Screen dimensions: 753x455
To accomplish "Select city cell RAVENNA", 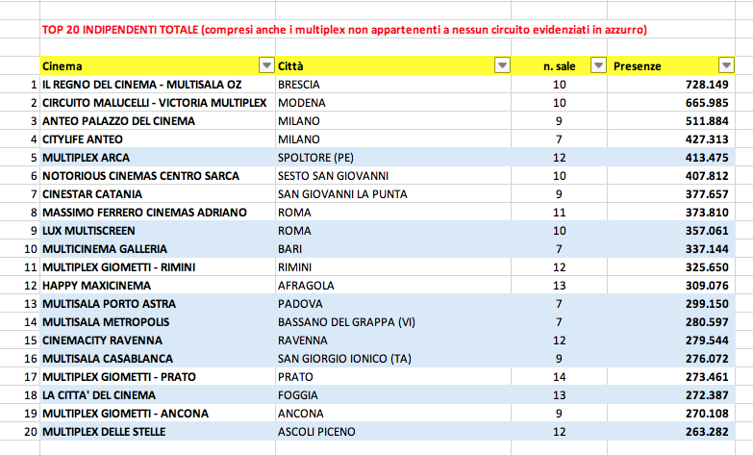I will tap(393, 341).
